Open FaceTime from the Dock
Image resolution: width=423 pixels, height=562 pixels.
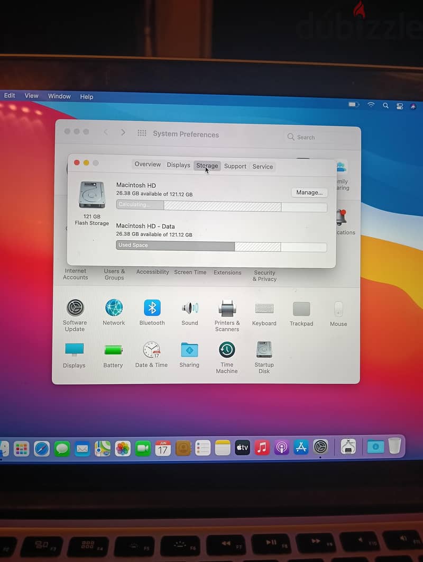(143, 448)
